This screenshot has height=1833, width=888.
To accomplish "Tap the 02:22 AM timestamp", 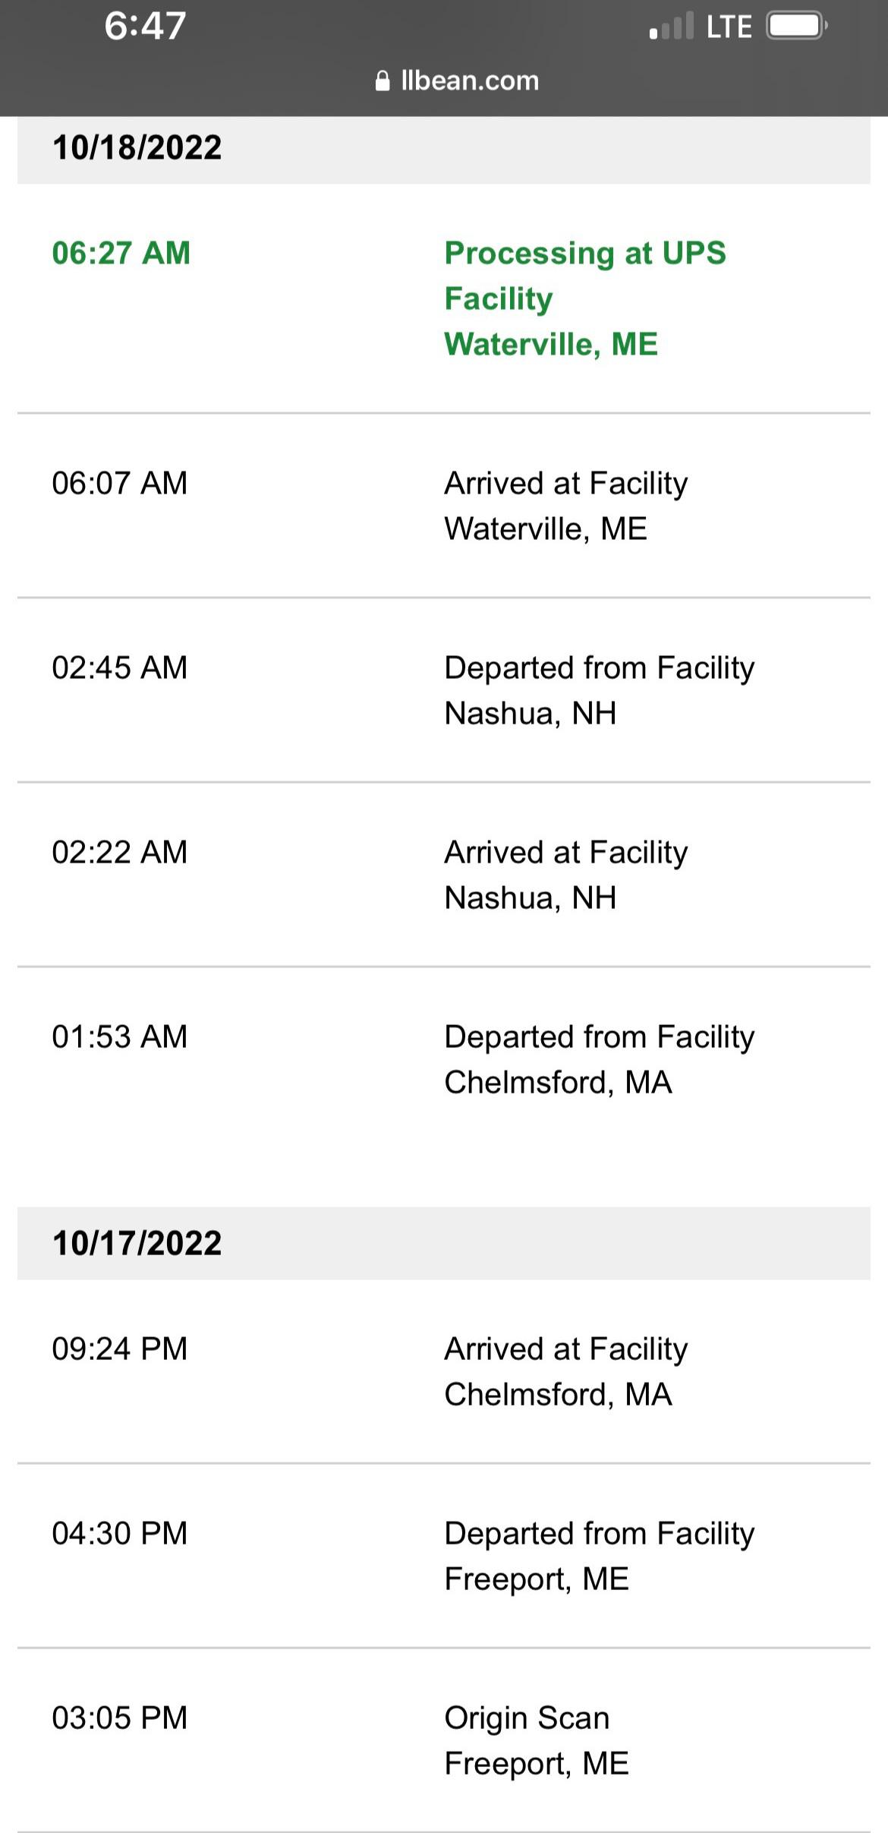I will point(120,852).
